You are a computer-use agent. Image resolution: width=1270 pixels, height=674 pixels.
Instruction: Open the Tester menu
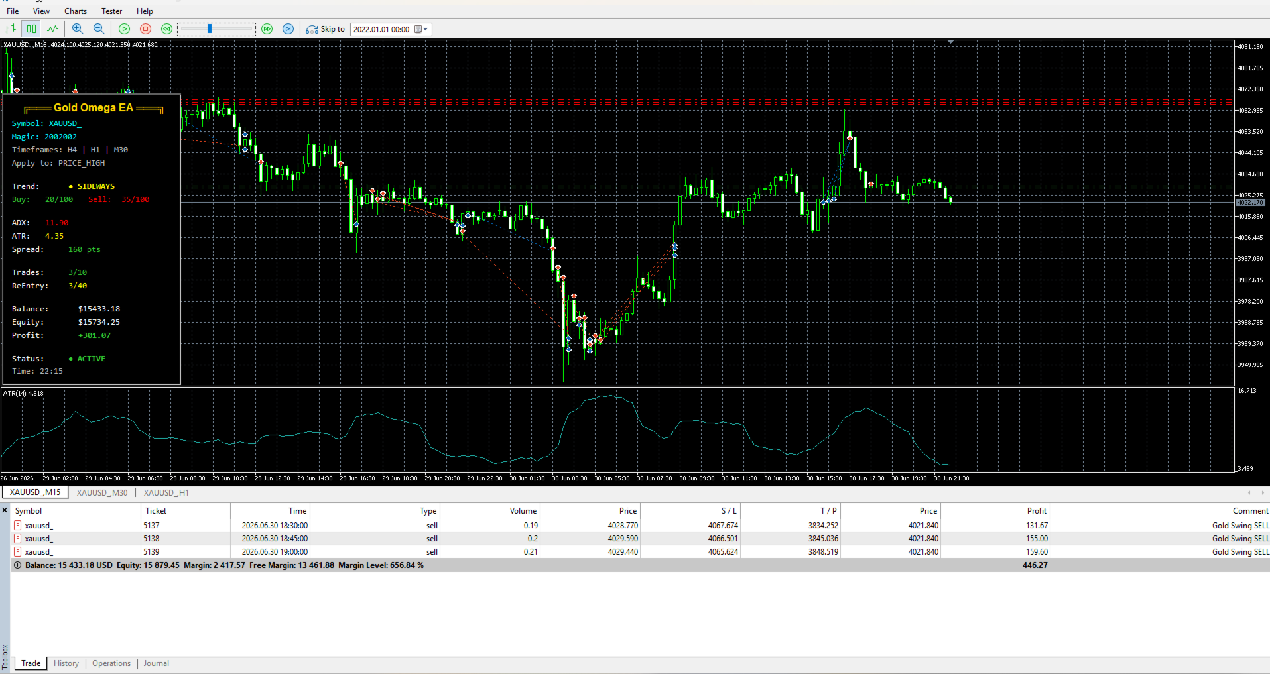click(x=111, y=11)
